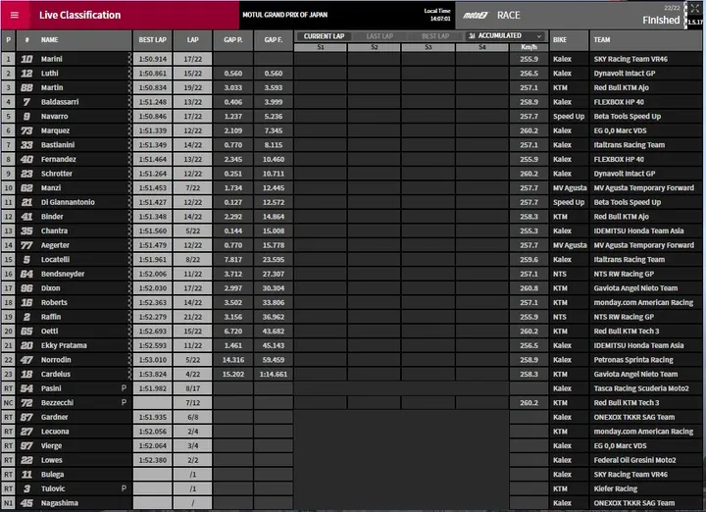The height and width of the screenshot is (512, 706).
Task: Switch to the CURRENT LAP view
Action: coord(324,36)
